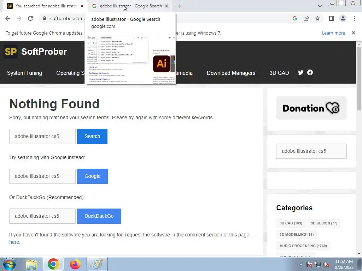Click the browser forward arrow

point(19,18)
